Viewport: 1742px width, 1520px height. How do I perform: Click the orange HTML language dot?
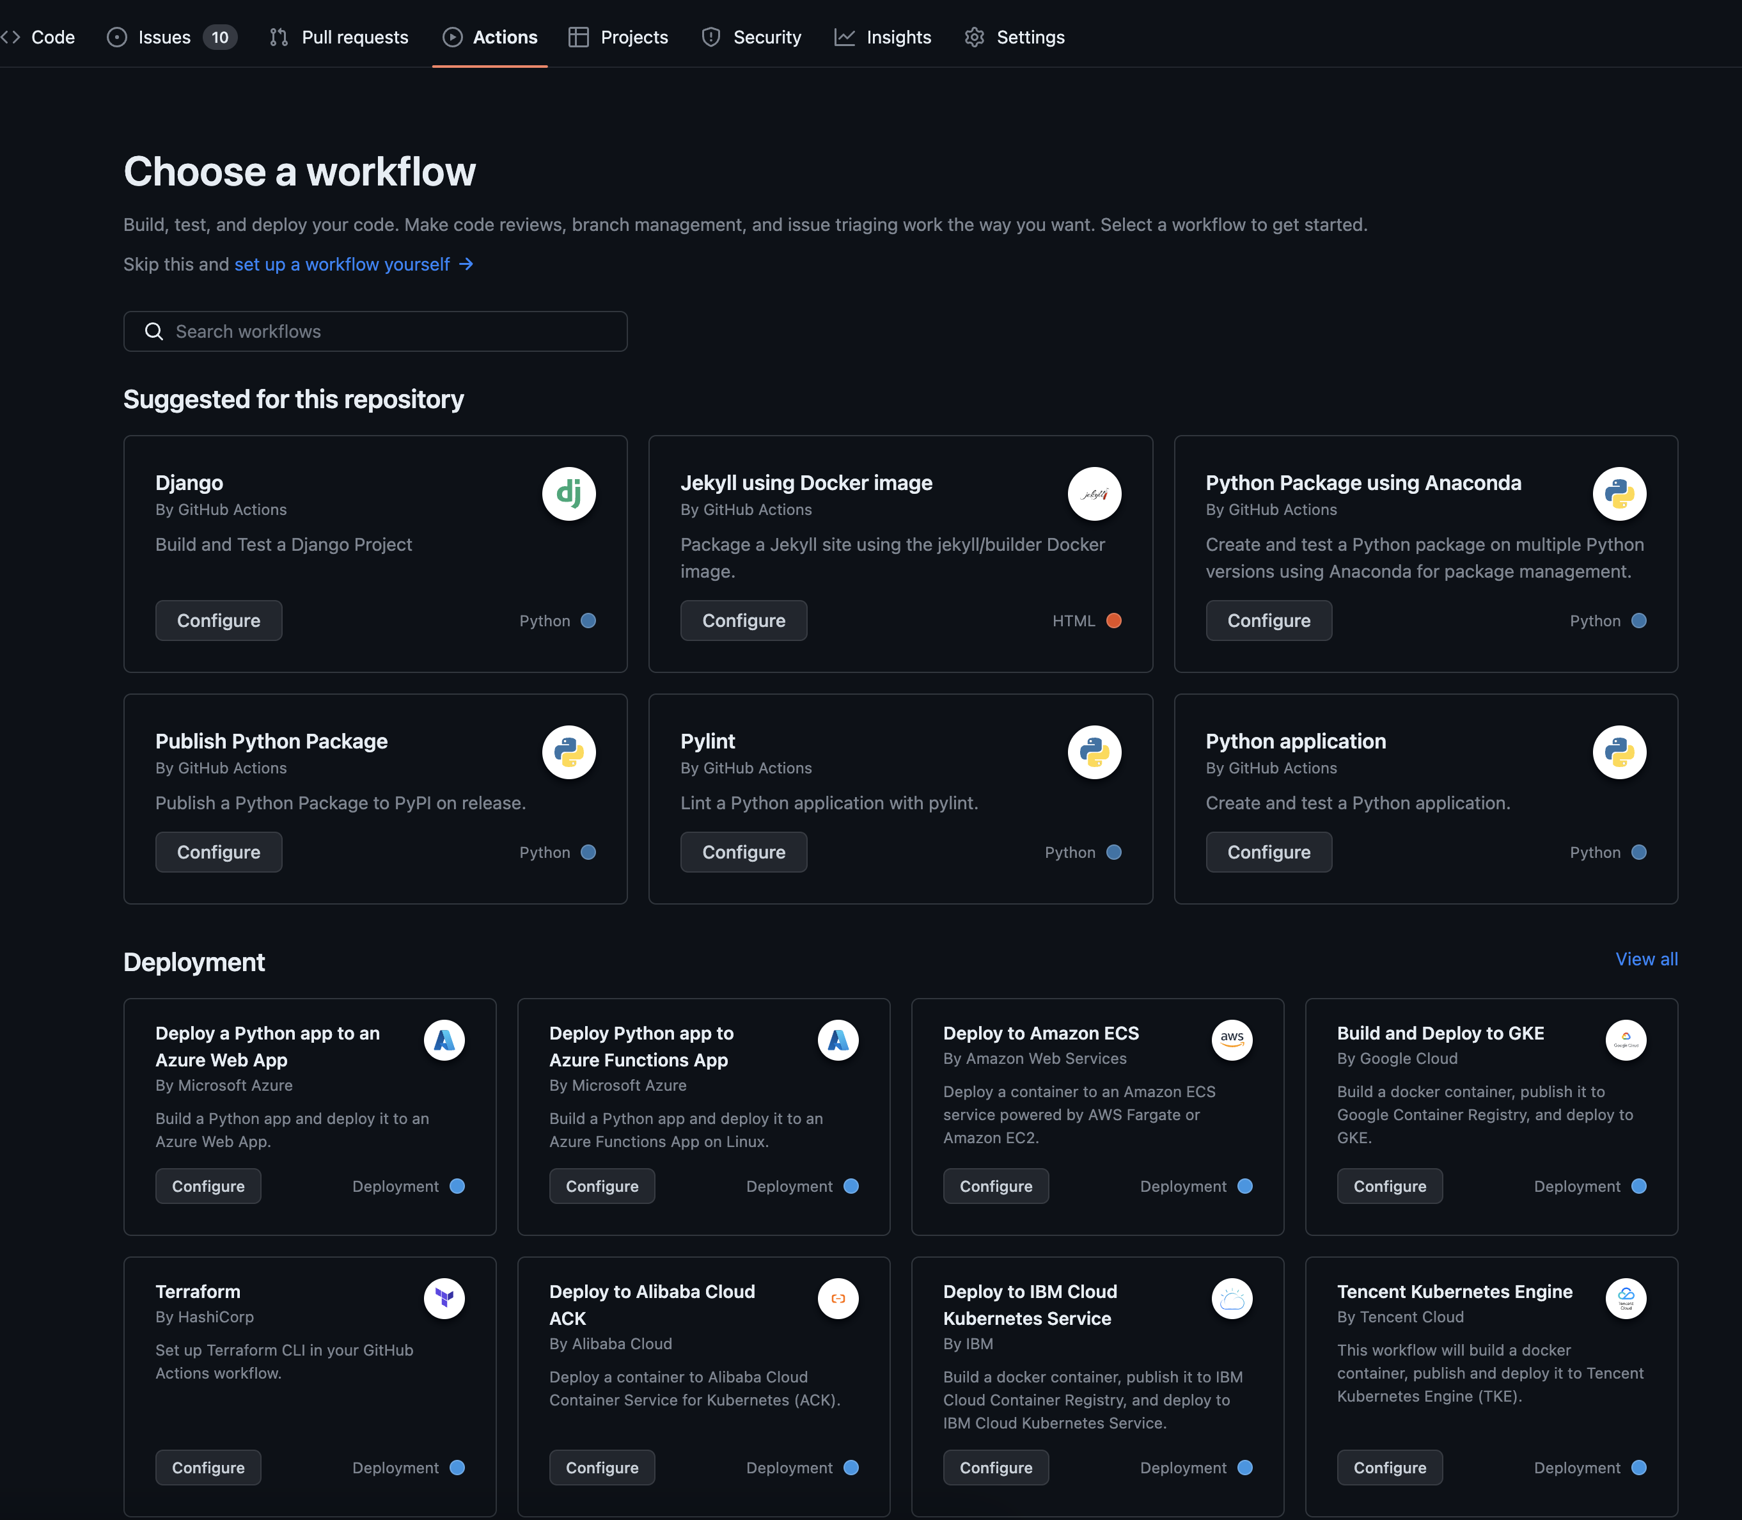click(1114, 621)
